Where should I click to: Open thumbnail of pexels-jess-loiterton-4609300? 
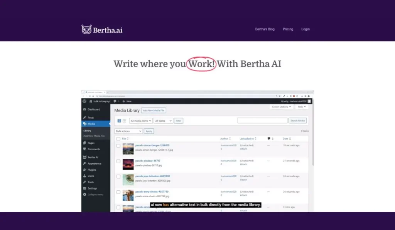[x=128, y=180]
